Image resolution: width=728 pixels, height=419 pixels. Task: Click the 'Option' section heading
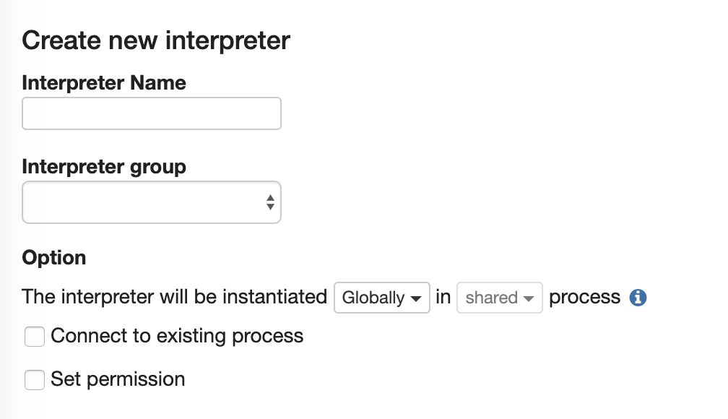pyautogui.click(x=54, y=258)
